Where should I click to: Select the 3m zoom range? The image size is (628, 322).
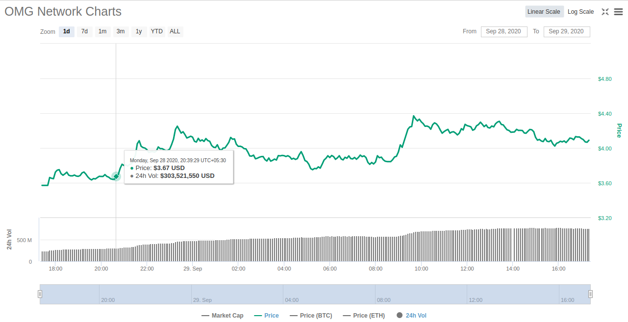tap(121, 31)
